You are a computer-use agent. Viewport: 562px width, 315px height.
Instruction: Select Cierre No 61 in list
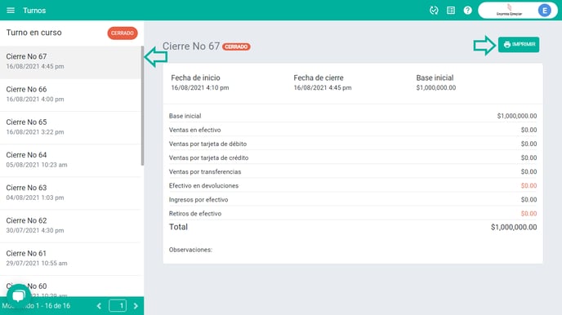coord(70,260)
